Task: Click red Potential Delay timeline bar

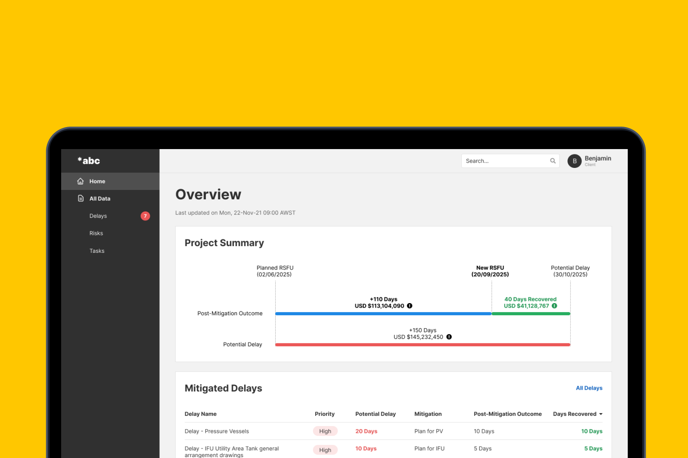Action: tap(423, 344)
